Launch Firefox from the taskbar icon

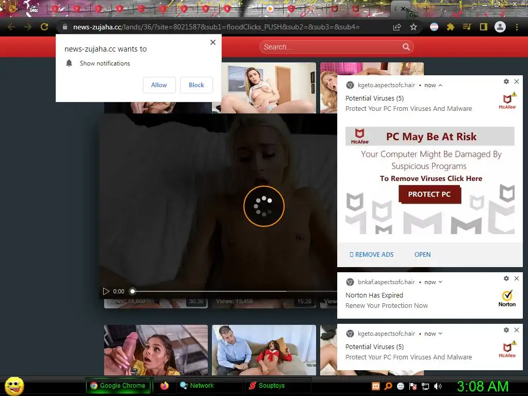tap(164, 386)
